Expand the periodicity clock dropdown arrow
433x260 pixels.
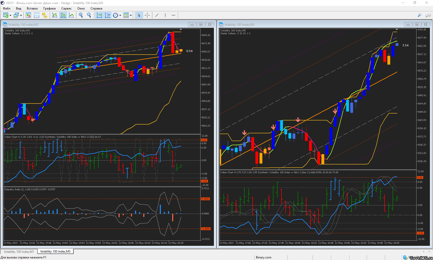point(120,15)
